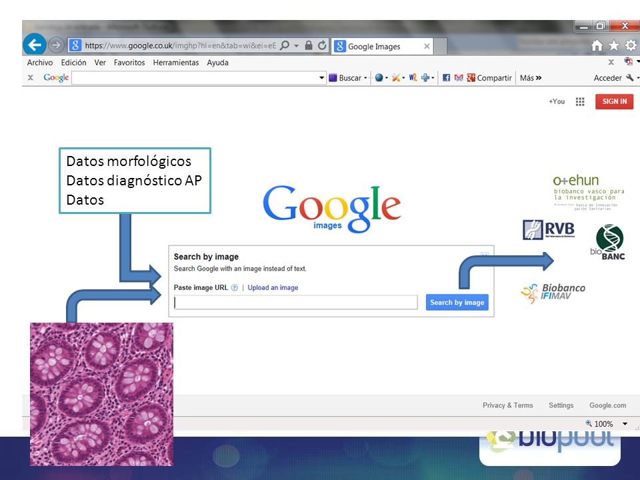Image resolution: width=640 pixels, height=480 pixels.
Task: Open the Settings link in the footer
Action: click(561, 405)
